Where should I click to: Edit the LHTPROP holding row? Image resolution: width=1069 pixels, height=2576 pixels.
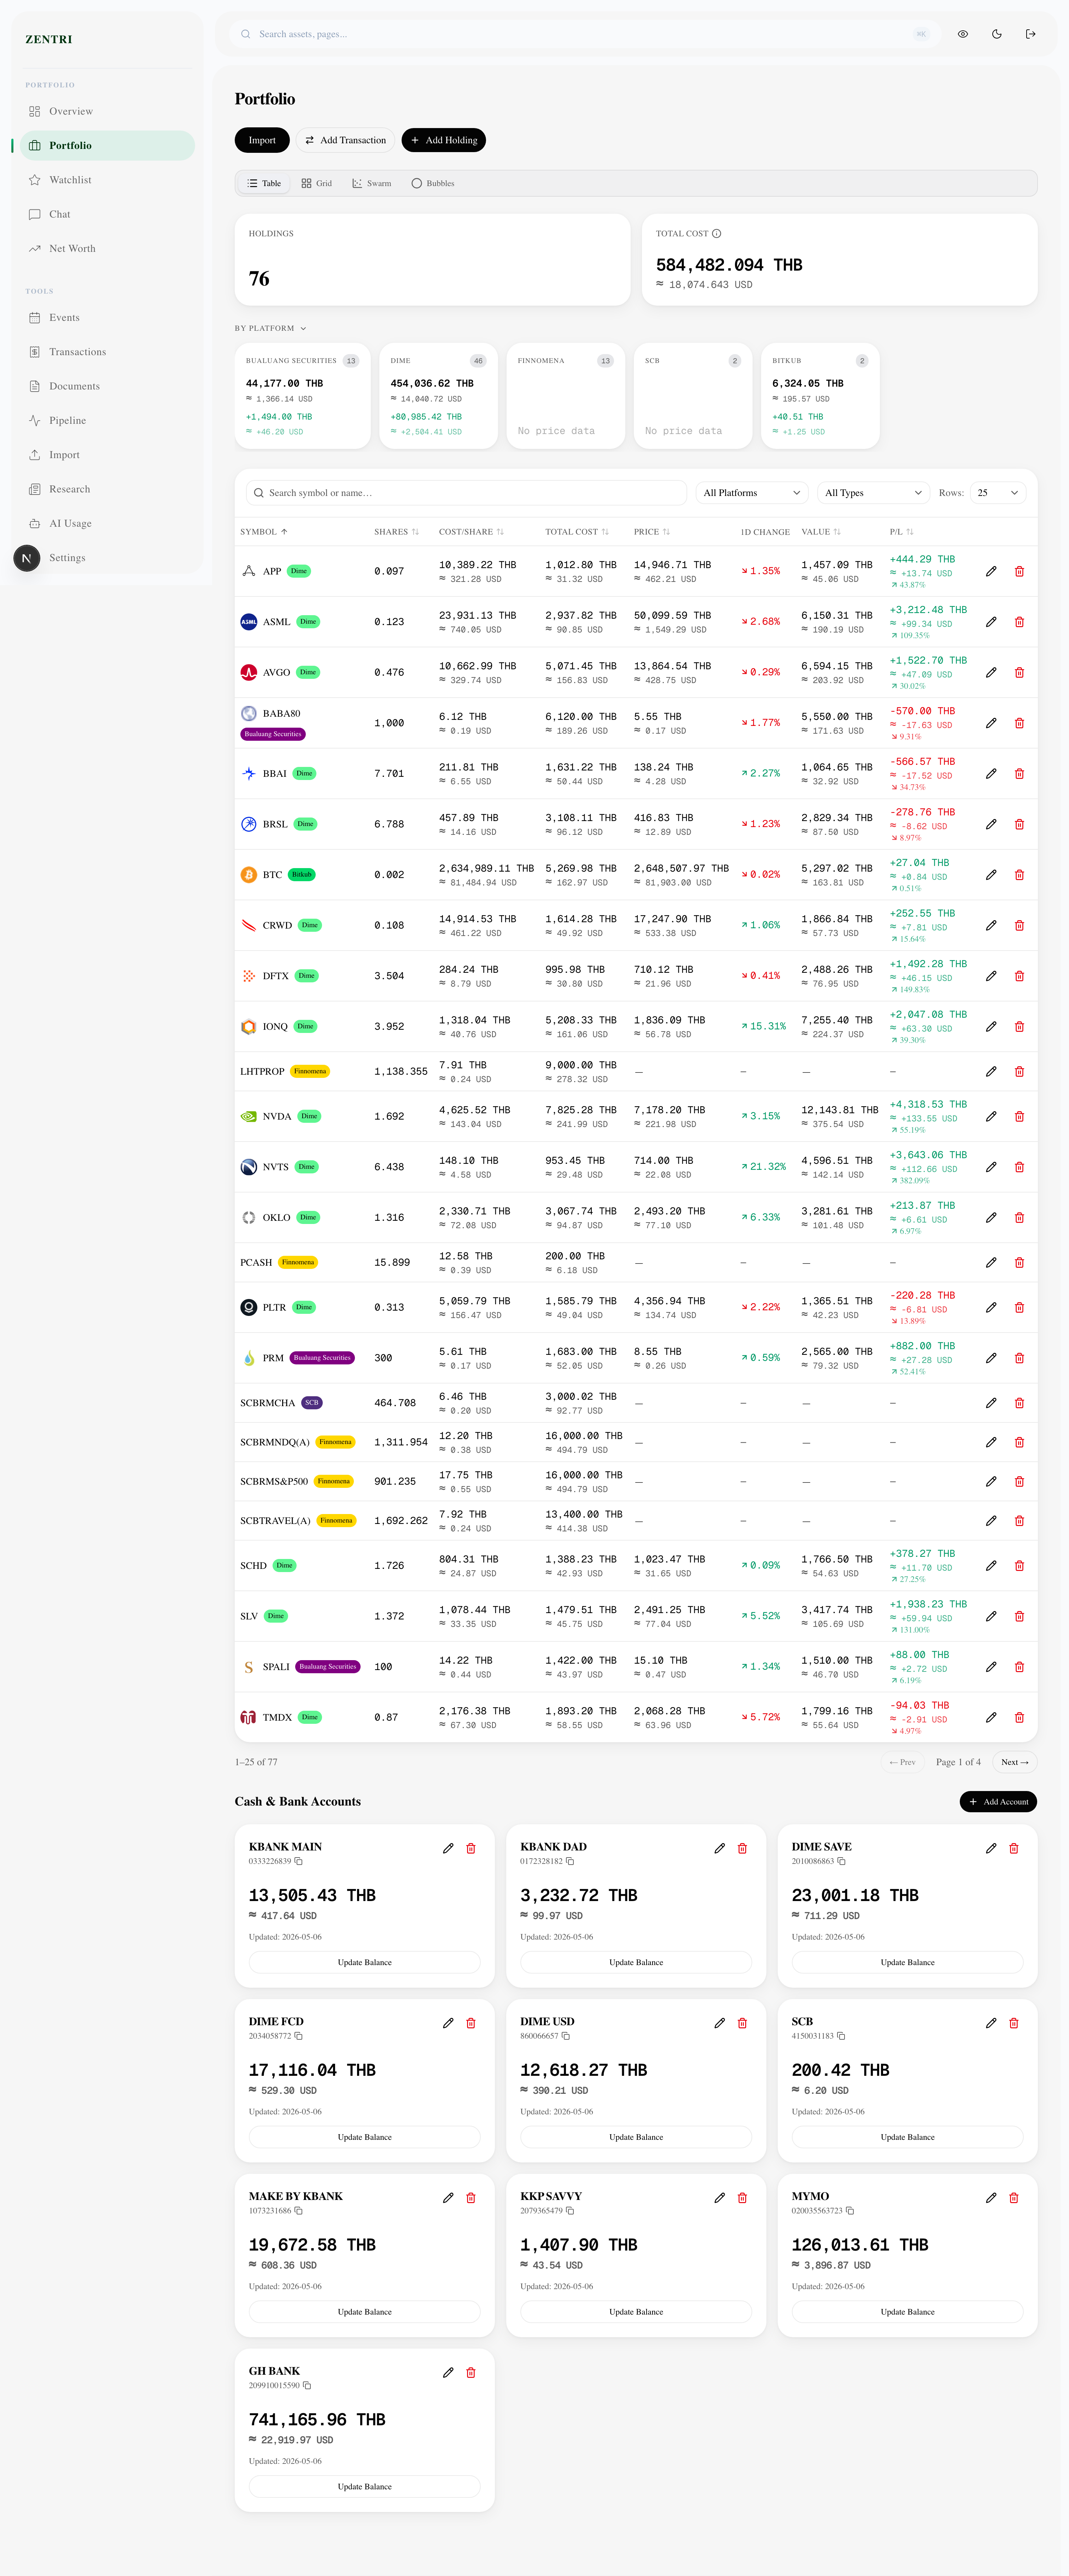click(x=991, y=1072)
